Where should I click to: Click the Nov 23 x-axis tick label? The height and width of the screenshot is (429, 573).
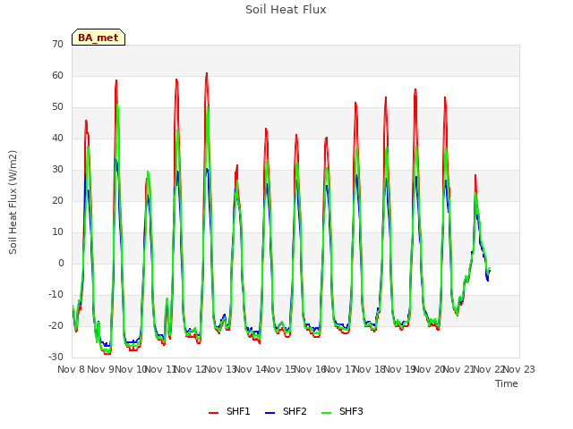(x=519, y=369)
